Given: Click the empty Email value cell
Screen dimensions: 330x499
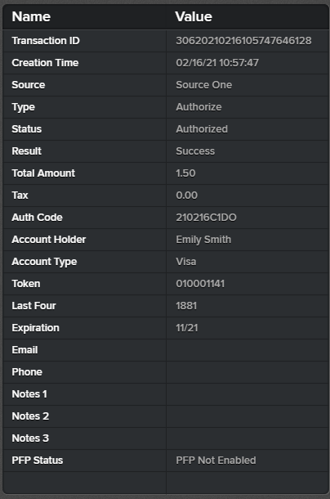Looking at the screenshot, I should tap(247, 350).
